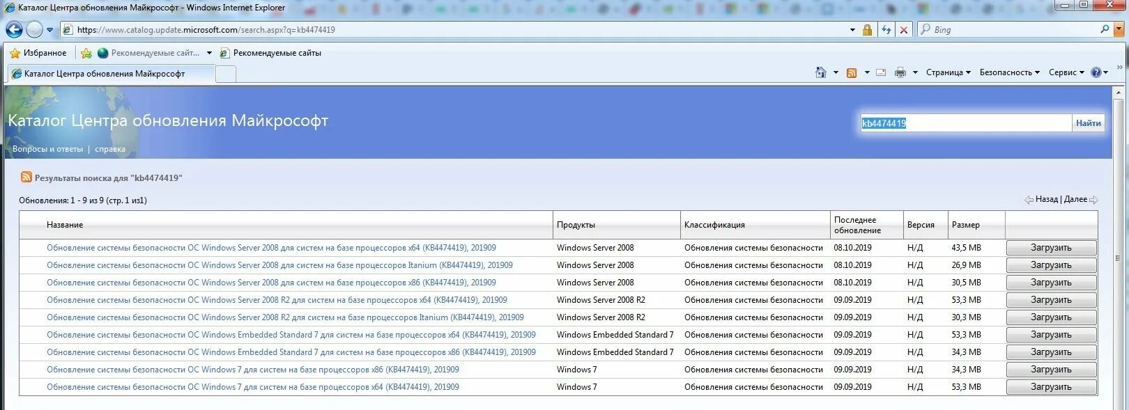Click the Print icon in command bar
1129x410 pixels.
(900, 72)
